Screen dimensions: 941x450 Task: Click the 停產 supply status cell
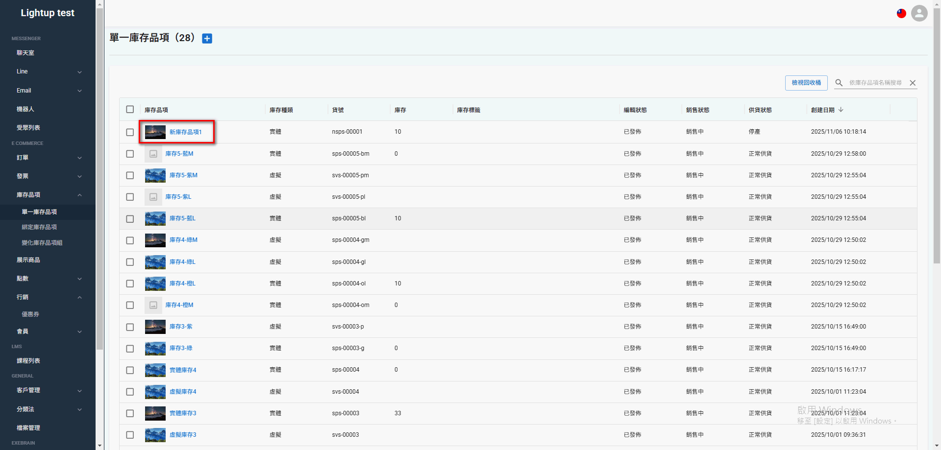tap(754, 132)
